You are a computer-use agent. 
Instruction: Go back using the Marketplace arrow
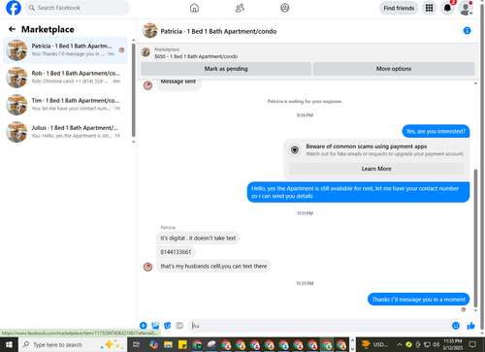pos(12,29)
